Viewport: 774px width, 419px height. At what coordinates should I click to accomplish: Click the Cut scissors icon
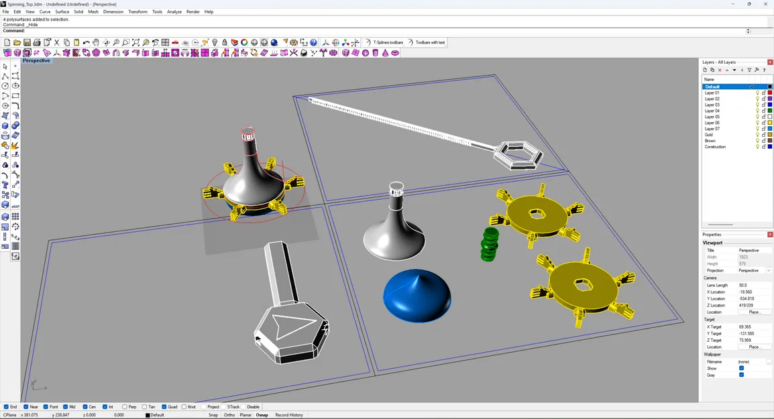pos(56,42)
